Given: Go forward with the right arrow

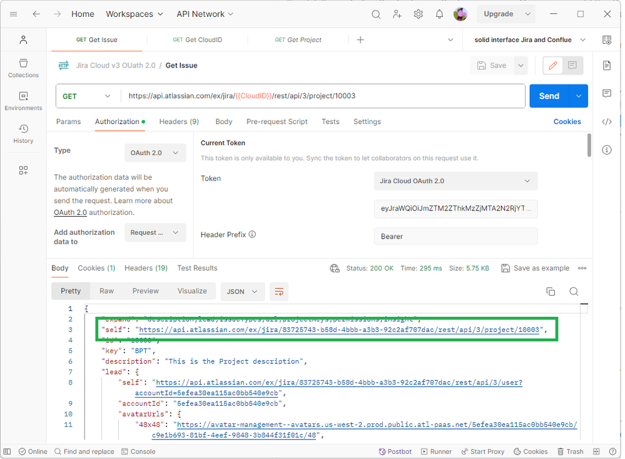Looking at the screenshot, I should [58, 14].
